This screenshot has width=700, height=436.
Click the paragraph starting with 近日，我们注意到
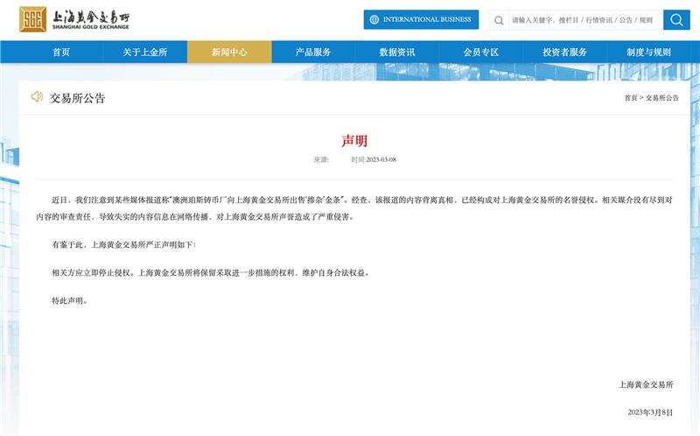click(354, 208)
